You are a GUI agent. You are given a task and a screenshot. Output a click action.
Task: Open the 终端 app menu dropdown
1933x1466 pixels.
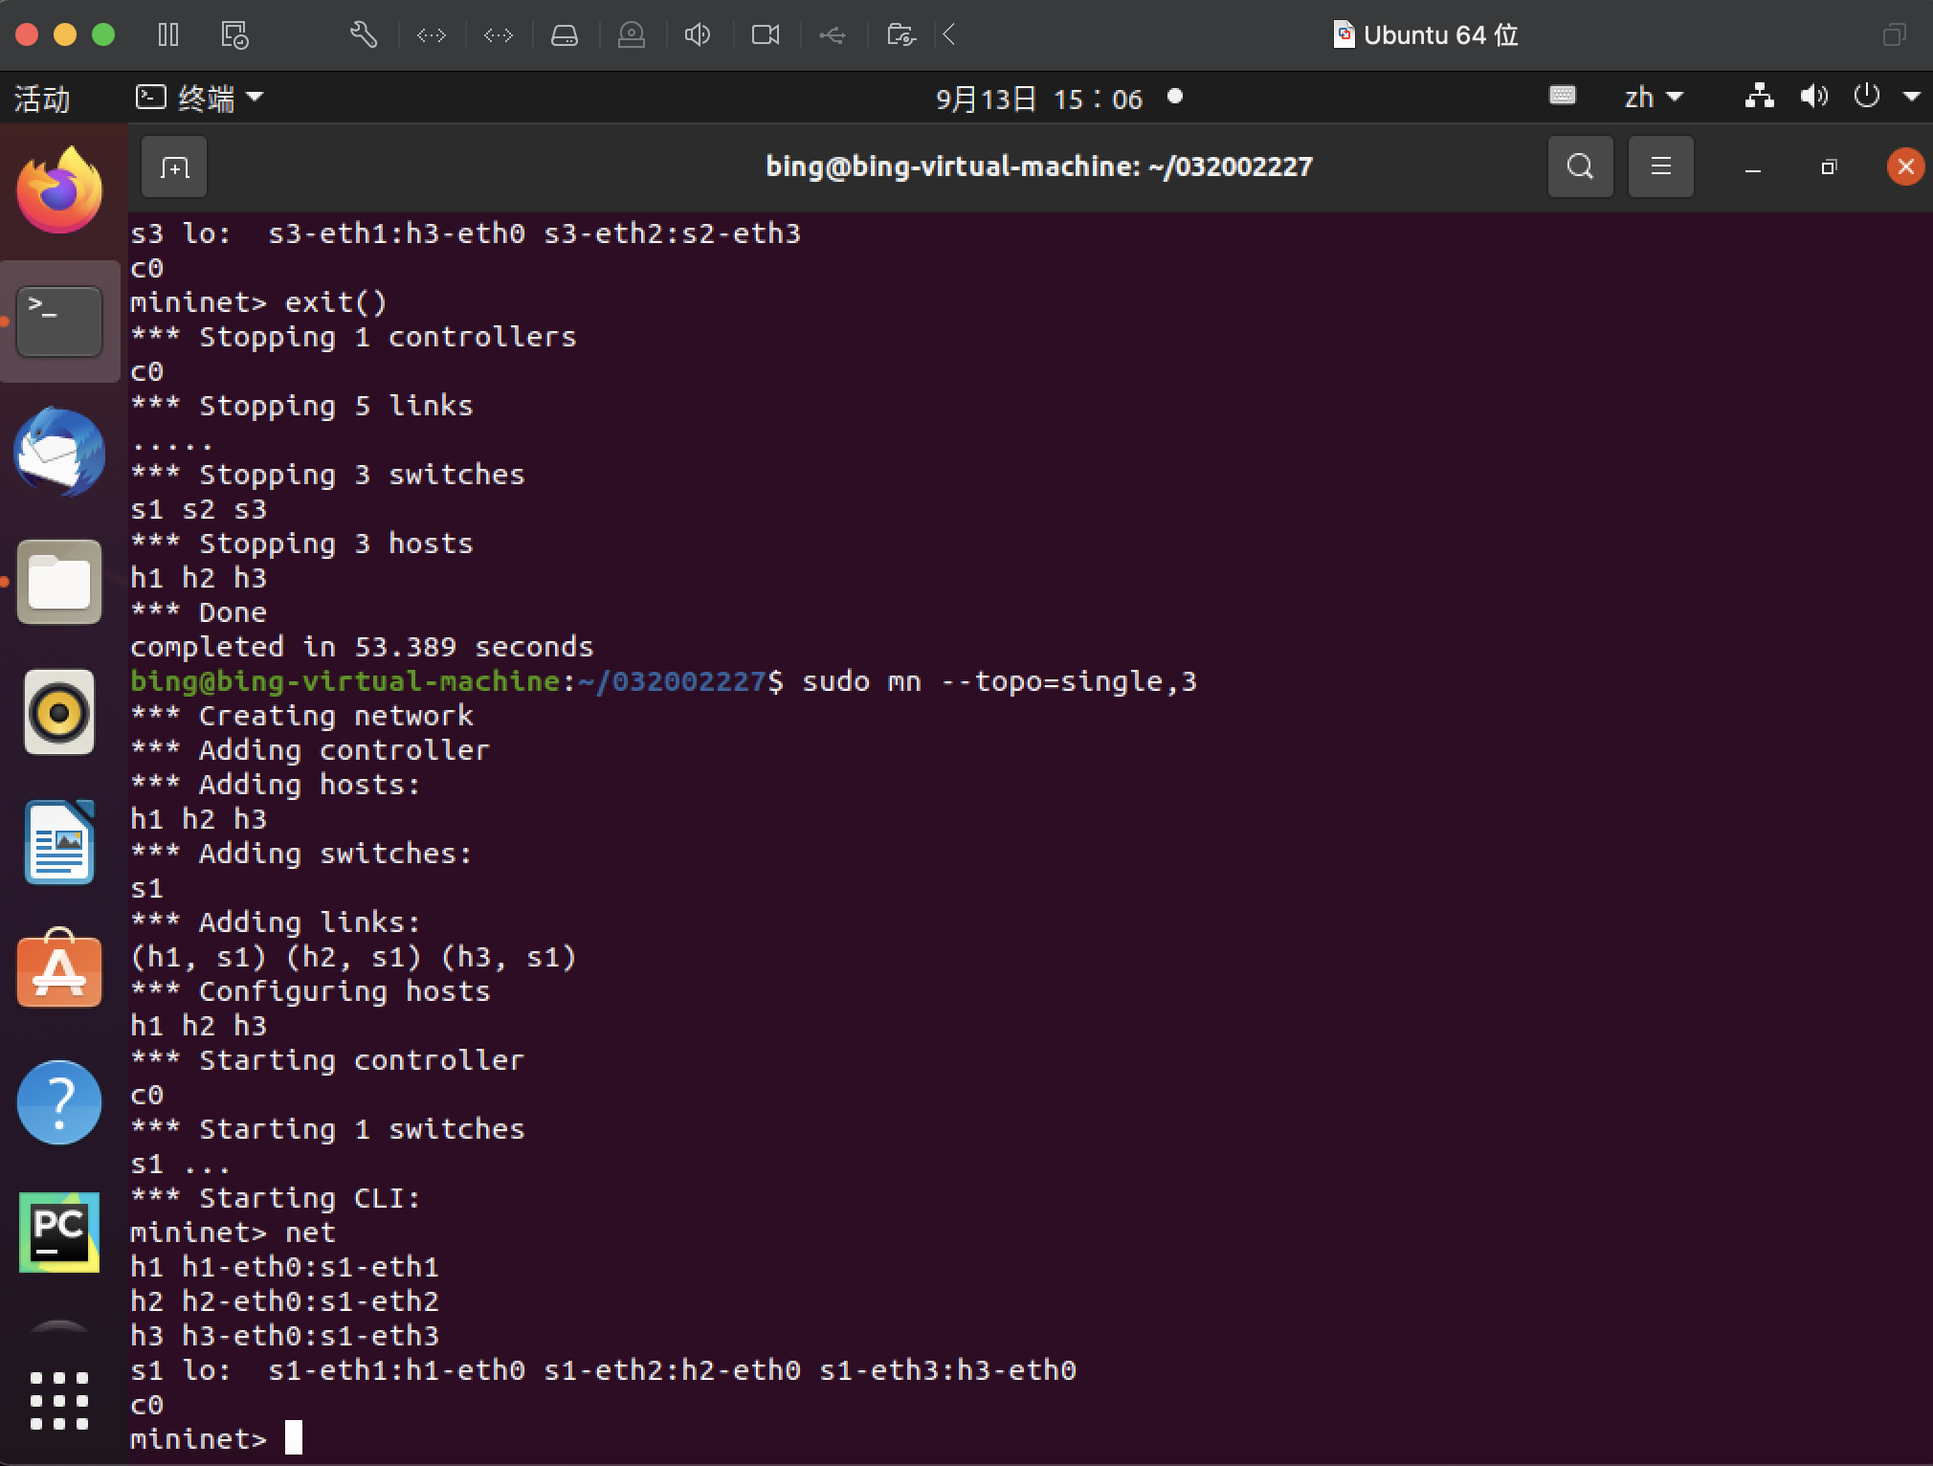[199, 98]
